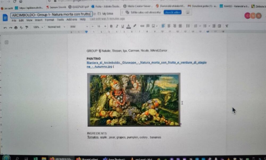Print the document using the printer icon

16,27
